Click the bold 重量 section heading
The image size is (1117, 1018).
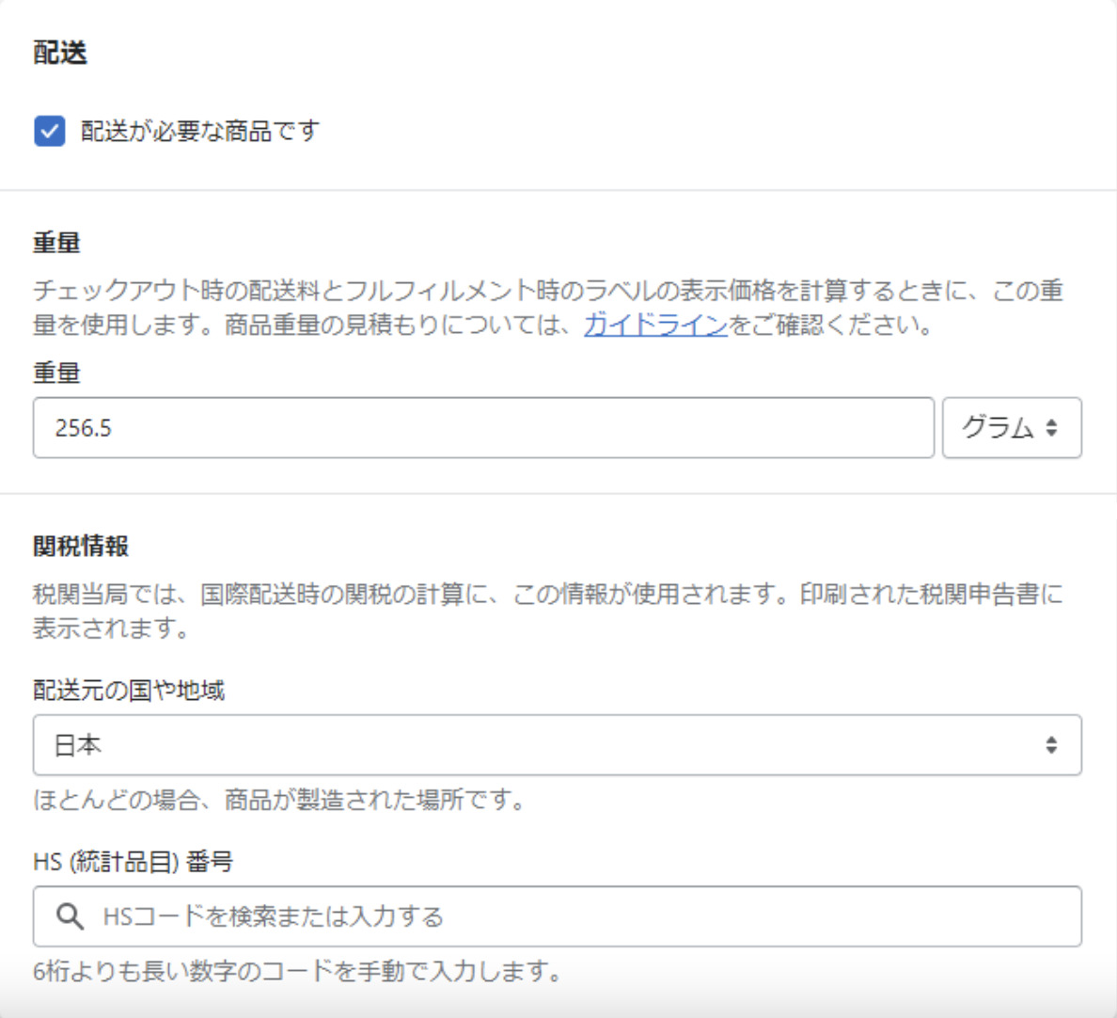[x=56, y=243]
